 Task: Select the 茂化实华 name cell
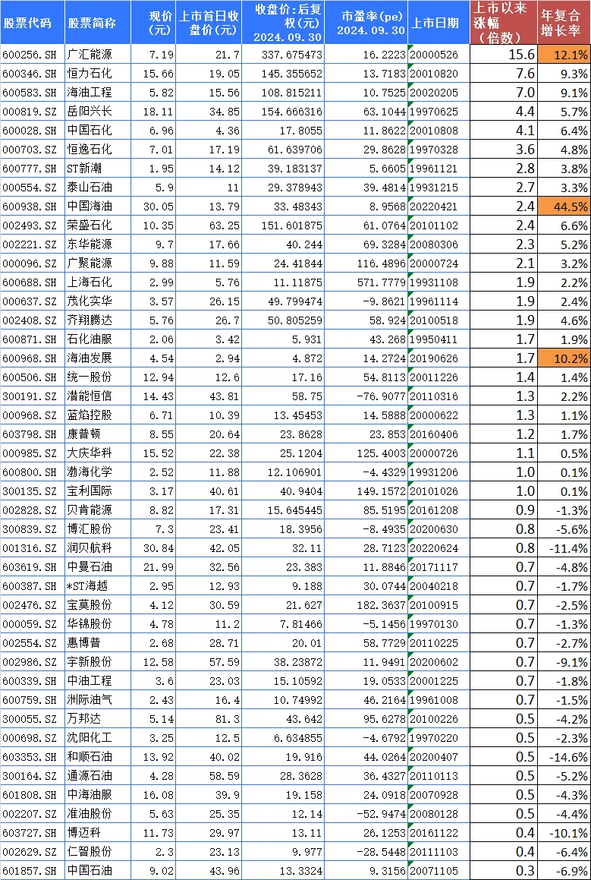98,301
